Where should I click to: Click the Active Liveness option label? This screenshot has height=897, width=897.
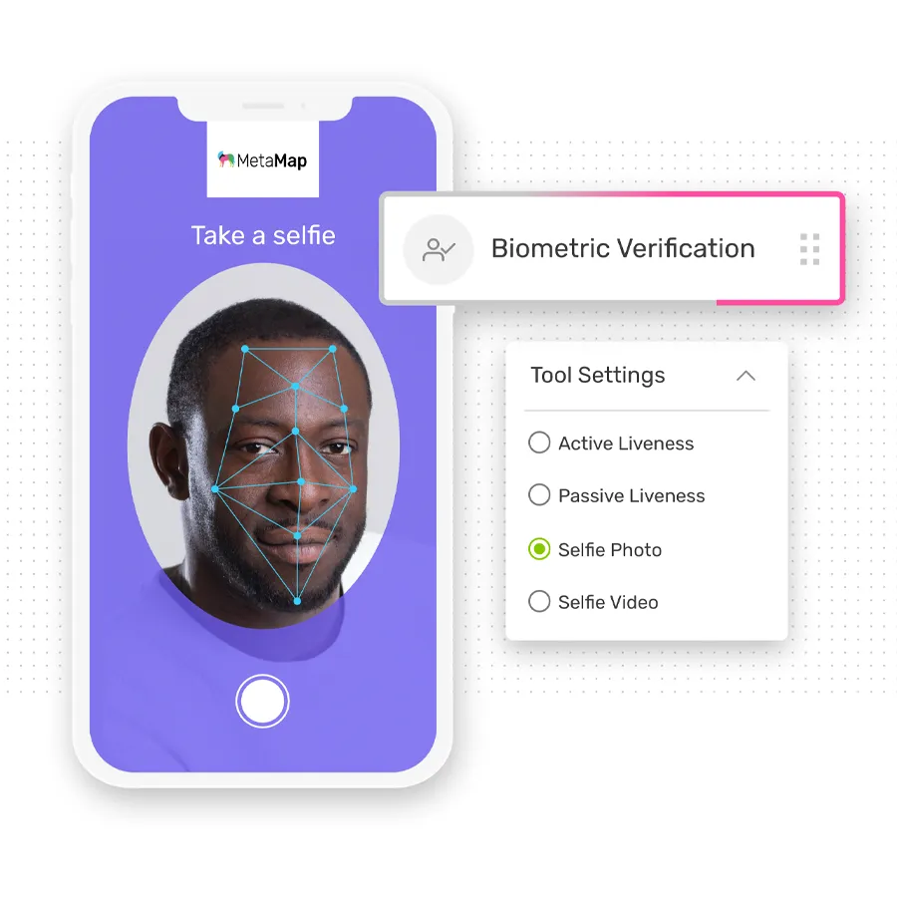pyautogui.click(x=626, y=444)
